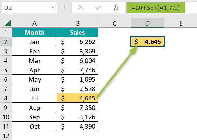Click the Select All triangle corner
This screenshot has height=140, width=197.
click(x=8, y=23)
